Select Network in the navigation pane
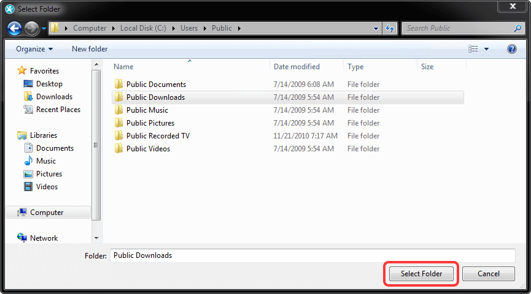 [44, 238]
